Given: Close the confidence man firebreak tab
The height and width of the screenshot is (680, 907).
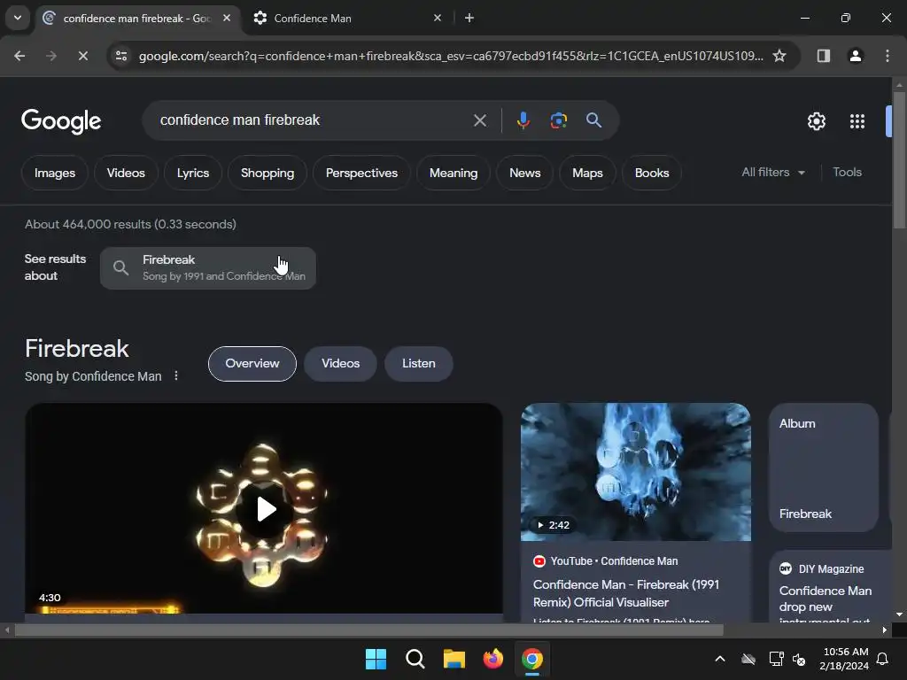Looking at the screenshot, I should point(227,18).
